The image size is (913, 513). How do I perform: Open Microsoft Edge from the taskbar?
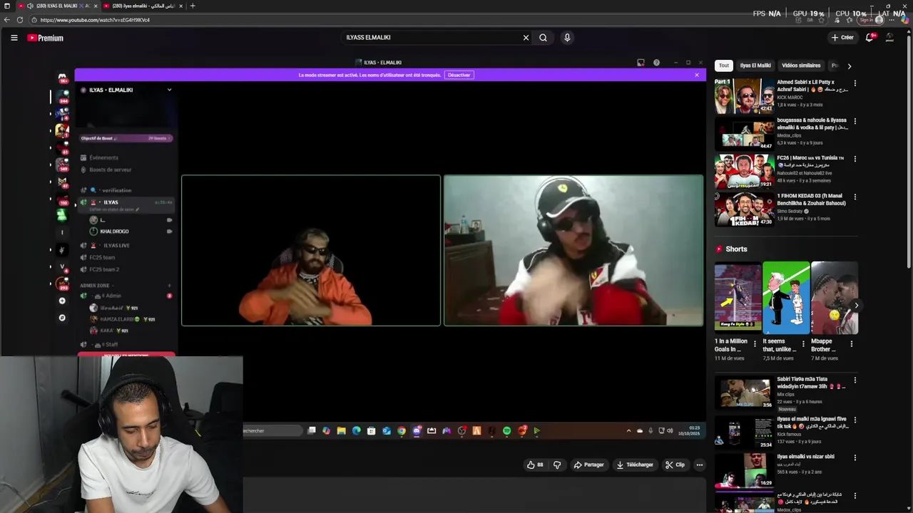pos(357,430)
